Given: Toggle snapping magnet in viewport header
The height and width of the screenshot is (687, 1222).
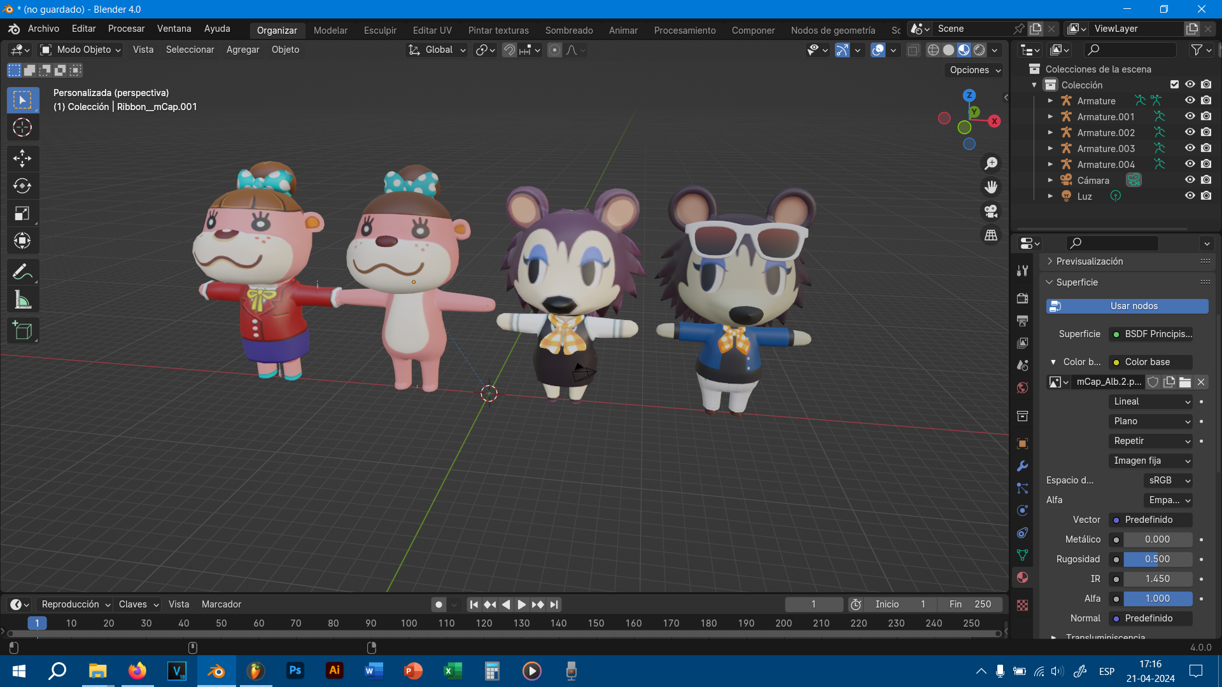Looking at the screenshot, I should pos(509,50).
